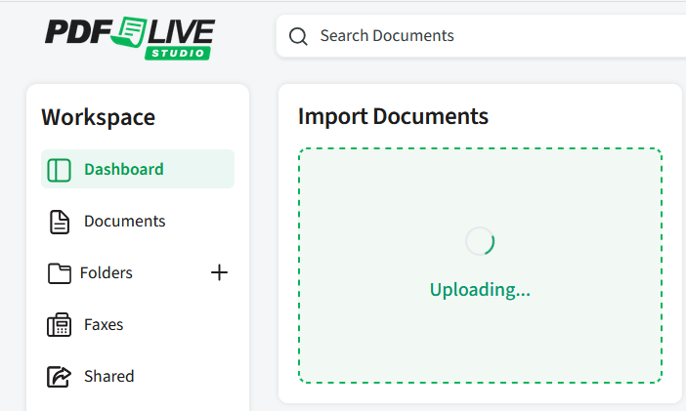686x411 pixels.
Task: Open the Faxes section
Action: coord(104,325)
